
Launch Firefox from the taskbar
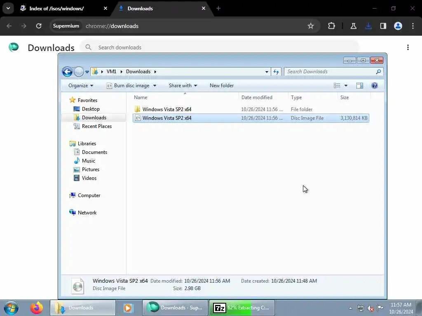37,308
